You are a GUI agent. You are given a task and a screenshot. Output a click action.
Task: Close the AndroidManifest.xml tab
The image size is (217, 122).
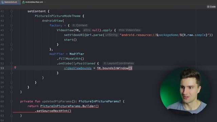pos(45,2)
